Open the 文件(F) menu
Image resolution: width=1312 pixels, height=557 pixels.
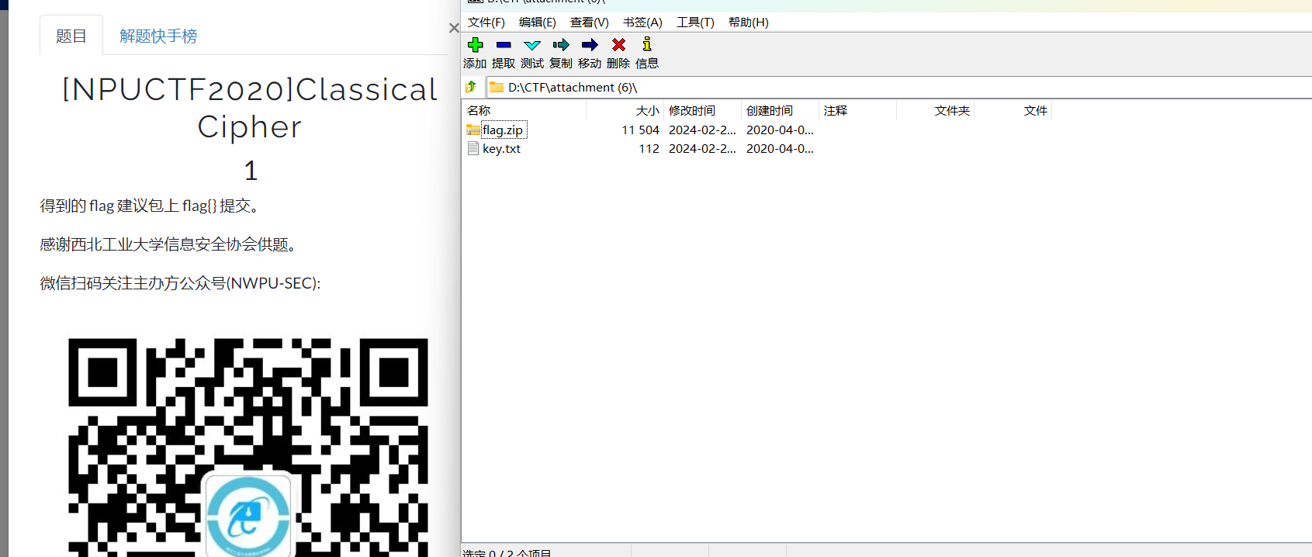coord(486,22)
